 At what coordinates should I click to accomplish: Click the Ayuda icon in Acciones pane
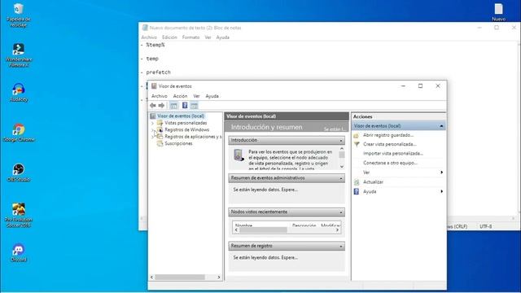point(357,191)
